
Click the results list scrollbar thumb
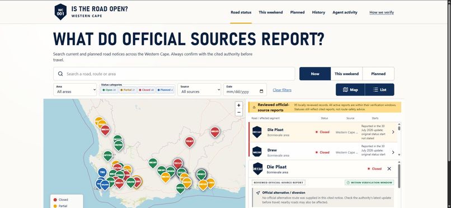(x=399, y=129)
